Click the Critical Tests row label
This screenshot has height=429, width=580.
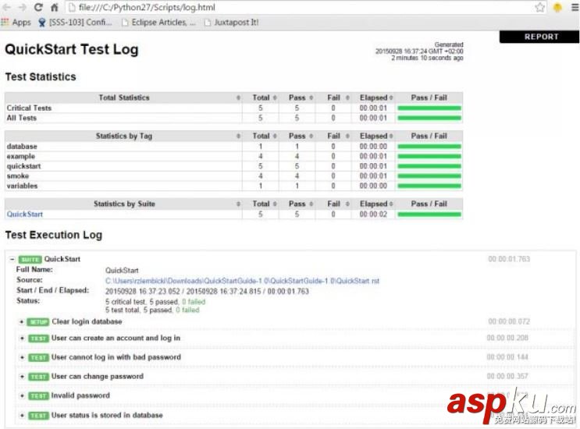click(x=29, y=108)
